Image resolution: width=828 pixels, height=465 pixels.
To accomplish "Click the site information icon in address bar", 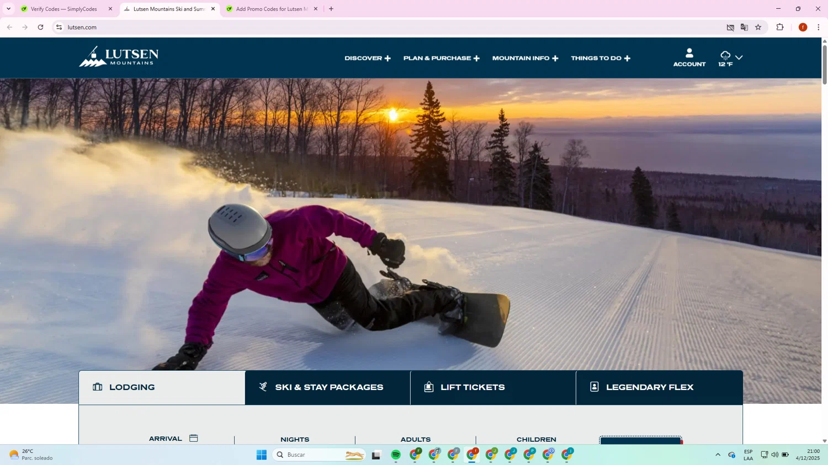I will click(x=59, y=27).
